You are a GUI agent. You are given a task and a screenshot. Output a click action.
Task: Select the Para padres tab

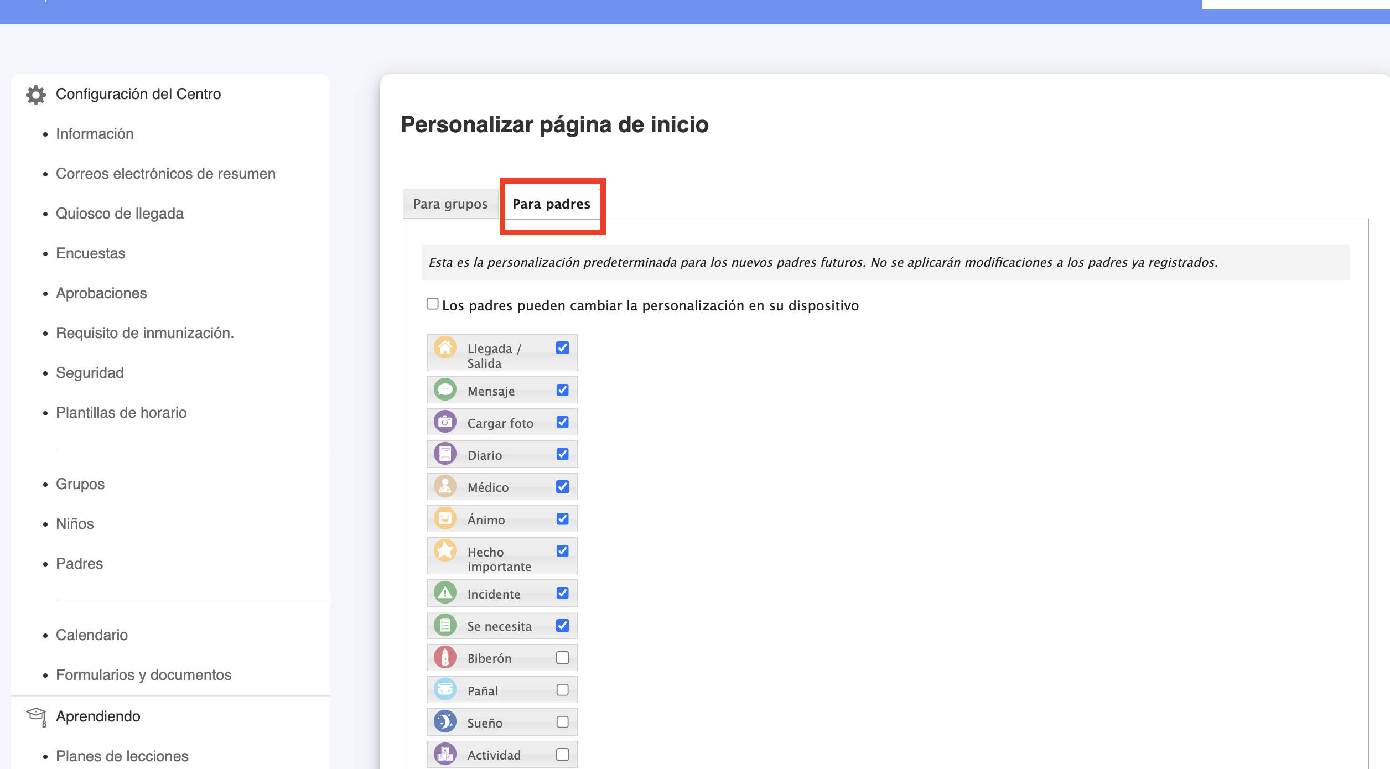551,204
